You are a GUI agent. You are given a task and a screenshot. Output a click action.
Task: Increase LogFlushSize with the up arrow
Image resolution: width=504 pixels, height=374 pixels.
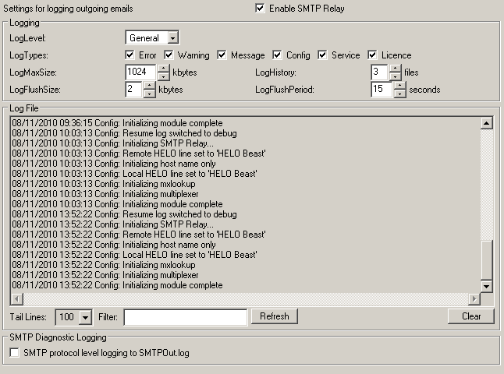pos(149,85)
